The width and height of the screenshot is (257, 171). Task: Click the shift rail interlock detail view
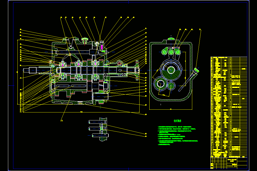tap(99, 129)
